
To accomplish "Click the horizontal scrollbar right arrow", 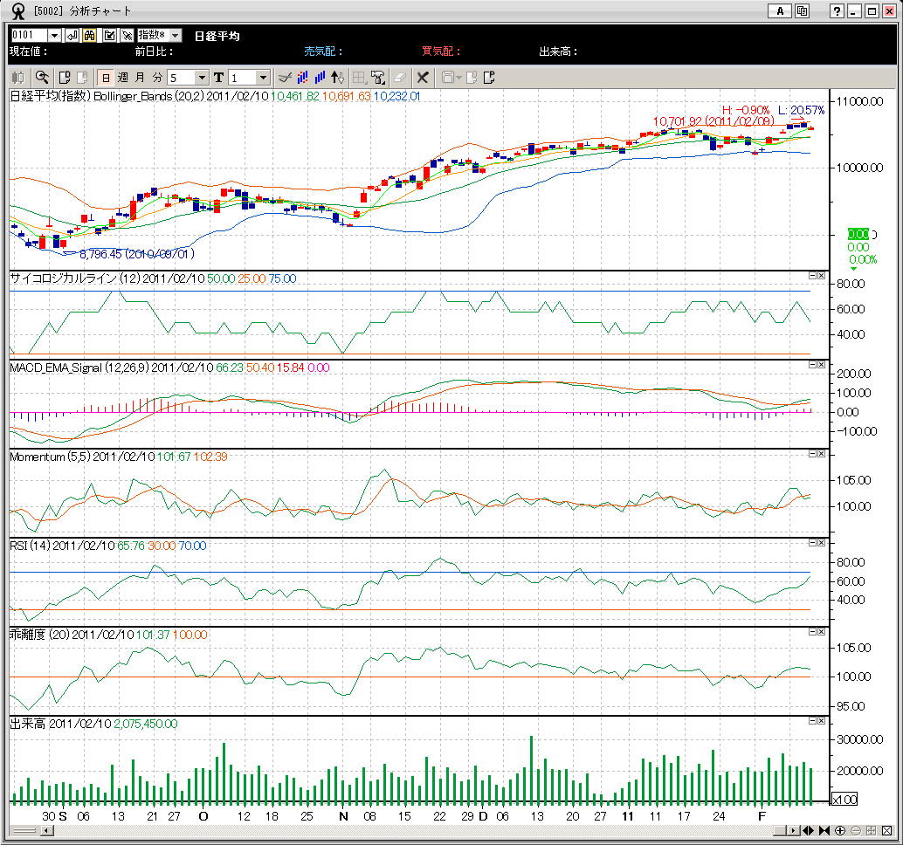I will click(x=792, y=830).
